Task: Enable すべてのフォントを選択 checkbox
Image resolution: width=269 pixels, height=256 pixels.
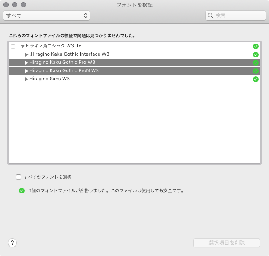Action: click(19, 177)
